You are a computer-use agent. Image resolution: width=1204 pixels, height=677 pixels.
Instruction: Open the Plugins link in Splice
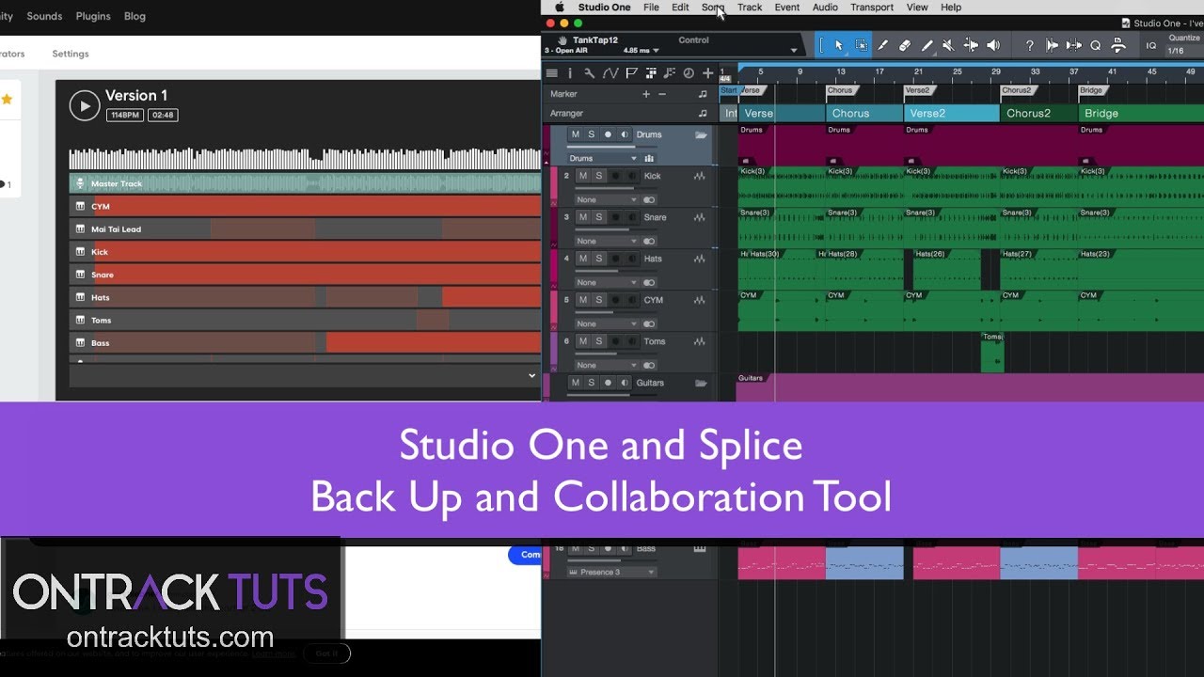(93, 16)
